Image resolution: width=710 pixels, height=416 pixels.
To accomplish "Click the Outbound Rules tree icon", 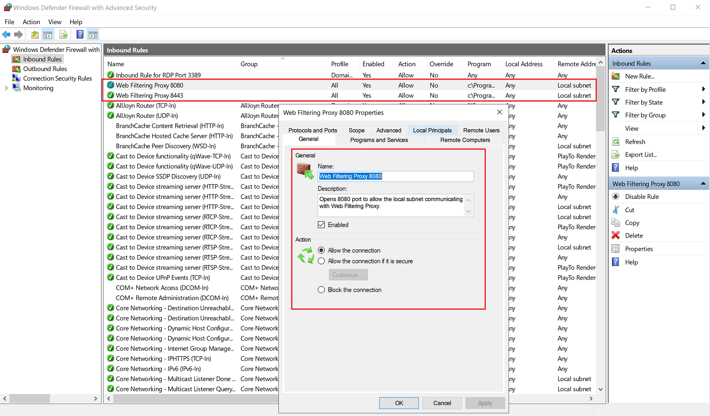I will pyautogui.click(x=16, y=69).
